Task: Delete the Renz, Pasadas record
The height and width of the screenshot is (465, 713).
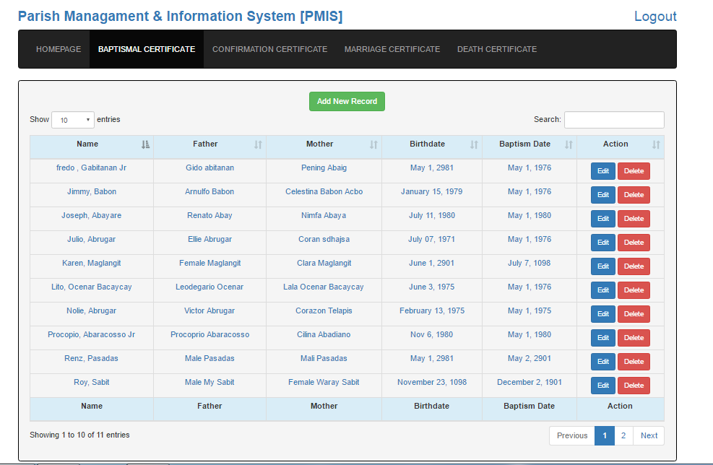Action: [x=634, y=361]
